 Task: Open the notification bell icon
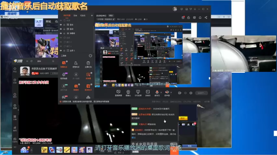click(200, 18)
